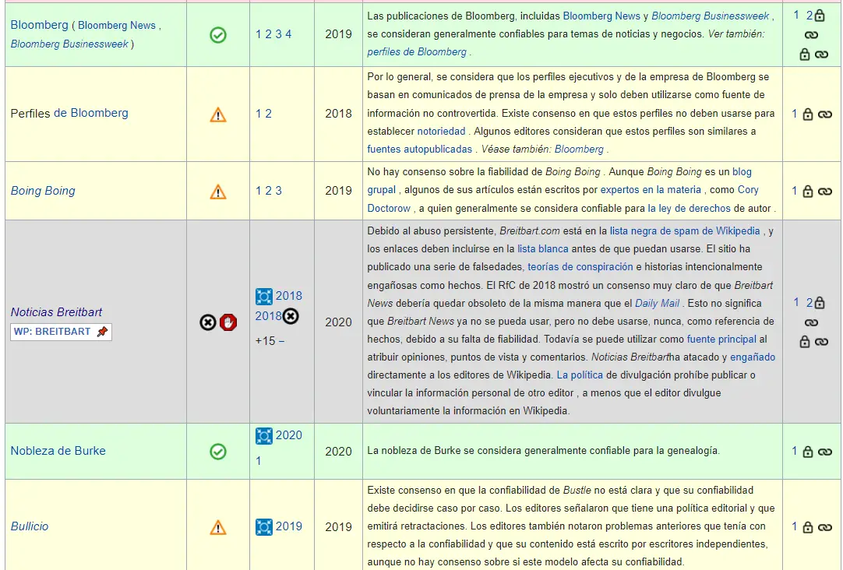Image resolution: width=843 pixels, height=570 pixels.
Task: Click the blue RfC icon beside 2020
Action: 264,436
